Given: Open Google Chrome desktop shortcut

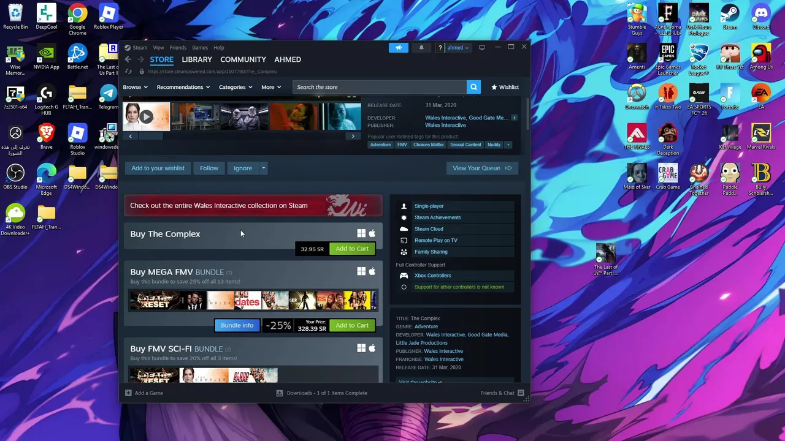Looking at the screenshot, I should tap(77, 18).
